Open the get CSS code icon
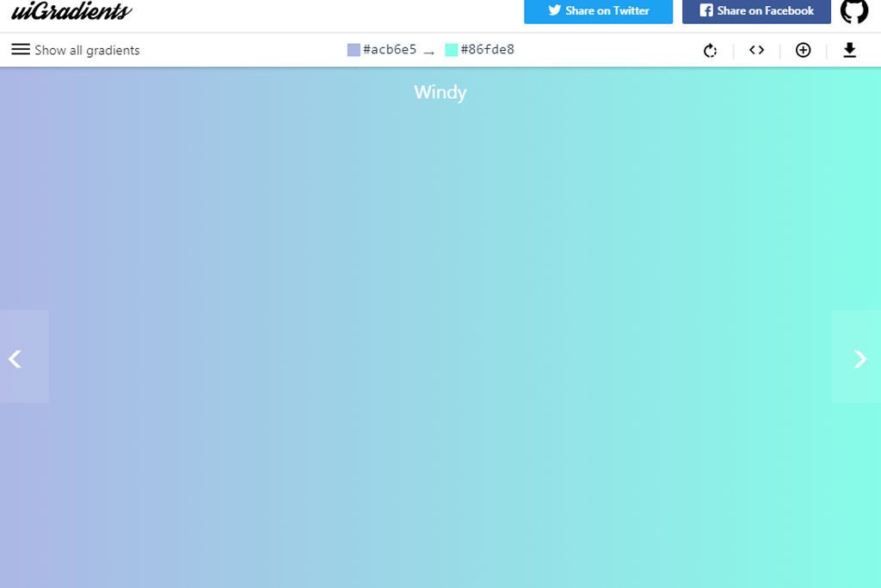This screenshot has width=881, height=588. pos(757,50)
